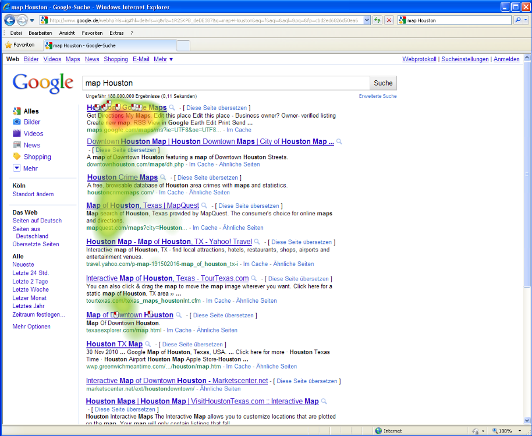This screenshot has height=436, width=532.
Task: Click the News newspaper icon in the sidebar
Action: [17, 145]
